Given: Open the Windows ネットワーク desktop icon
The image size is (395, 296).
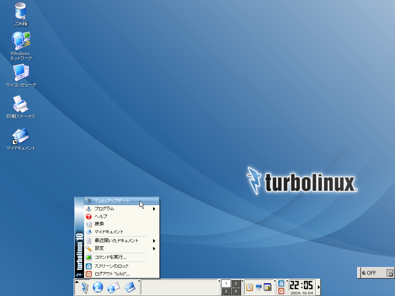Looking at the screenshot, I should (21, 45).
